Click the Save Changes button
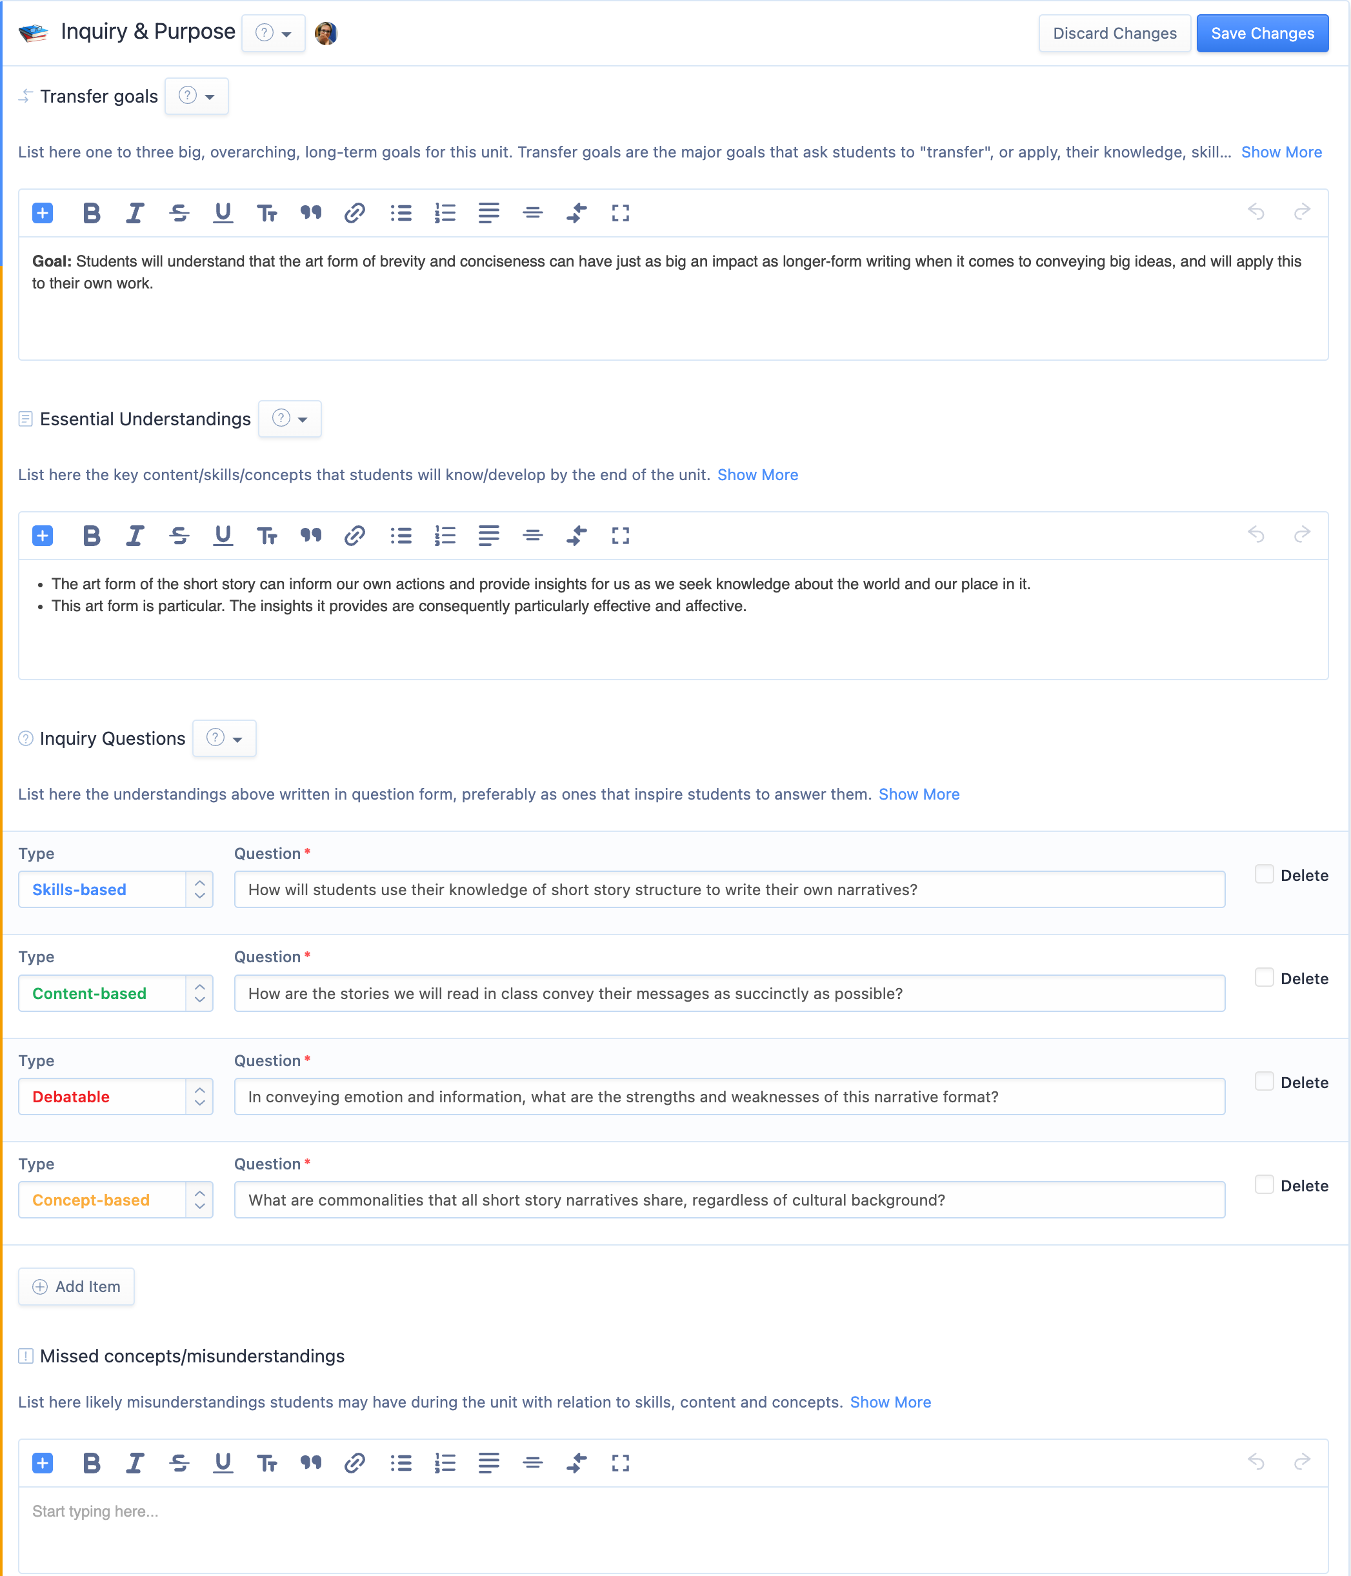Screen dimensions: 1351x1576 coord(1262,34)
